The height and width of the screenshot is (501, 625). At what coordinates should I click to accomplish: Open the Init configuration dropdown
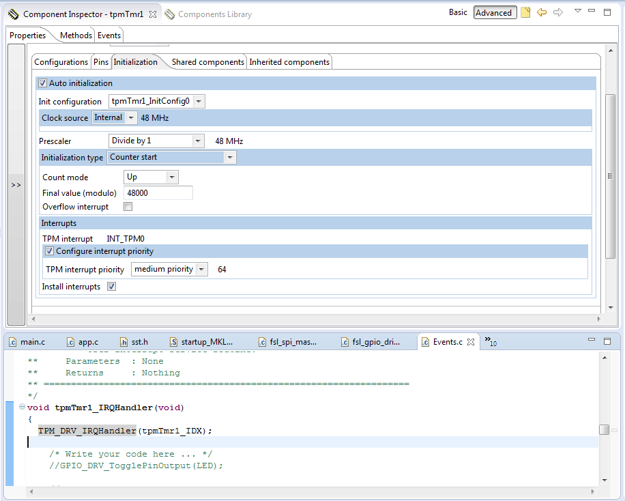199,101
